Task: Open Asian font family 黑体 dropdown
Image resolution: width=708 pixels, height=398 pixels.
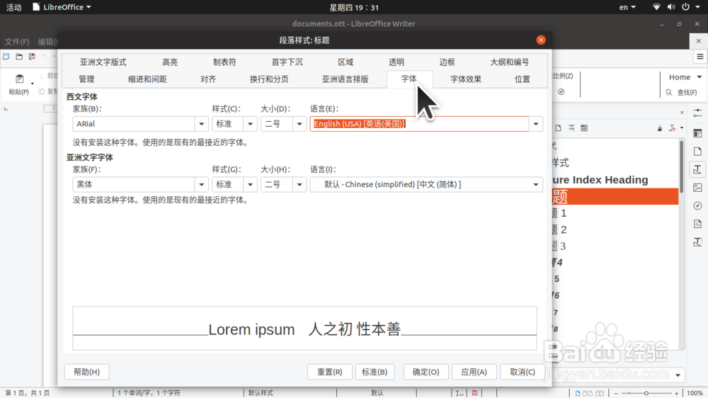Action: (201, 184)
